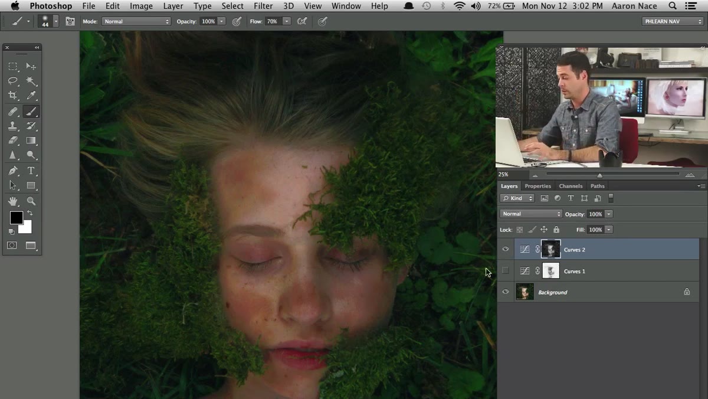708x399 pixels.
Task: Open the Brush panel toggle in options bar
Action: pyautogui.click(x=70, y=21)
